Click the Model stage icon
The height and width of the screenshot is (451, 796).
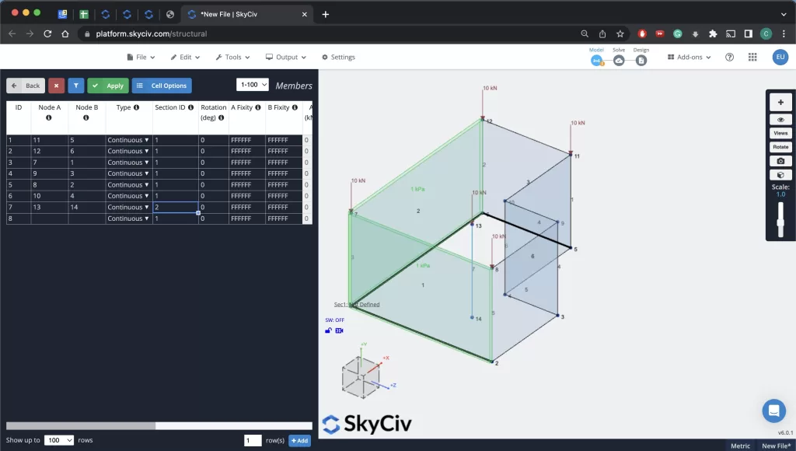596,61
